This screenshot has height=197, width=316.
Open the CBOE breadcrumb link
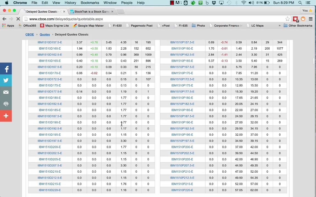(30, 34)
